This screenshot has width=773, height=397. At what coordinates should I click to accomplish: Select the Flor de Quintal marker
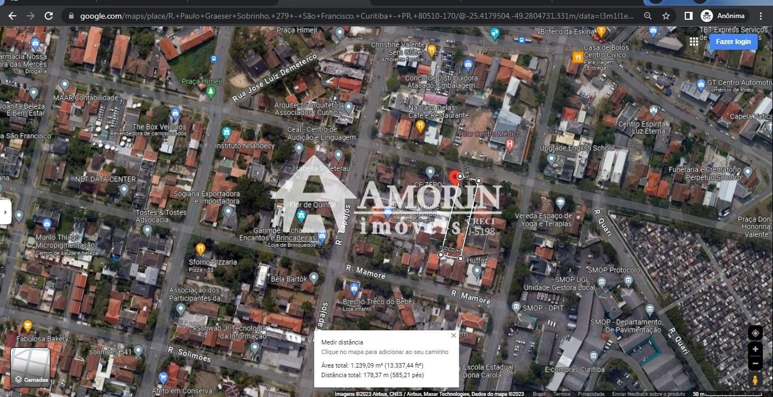coord(302,216)
